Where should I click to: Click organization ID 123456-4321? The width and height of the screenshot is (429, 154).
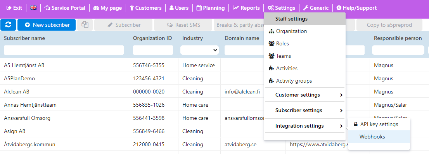pyautogui.click(x=149, y=78)
